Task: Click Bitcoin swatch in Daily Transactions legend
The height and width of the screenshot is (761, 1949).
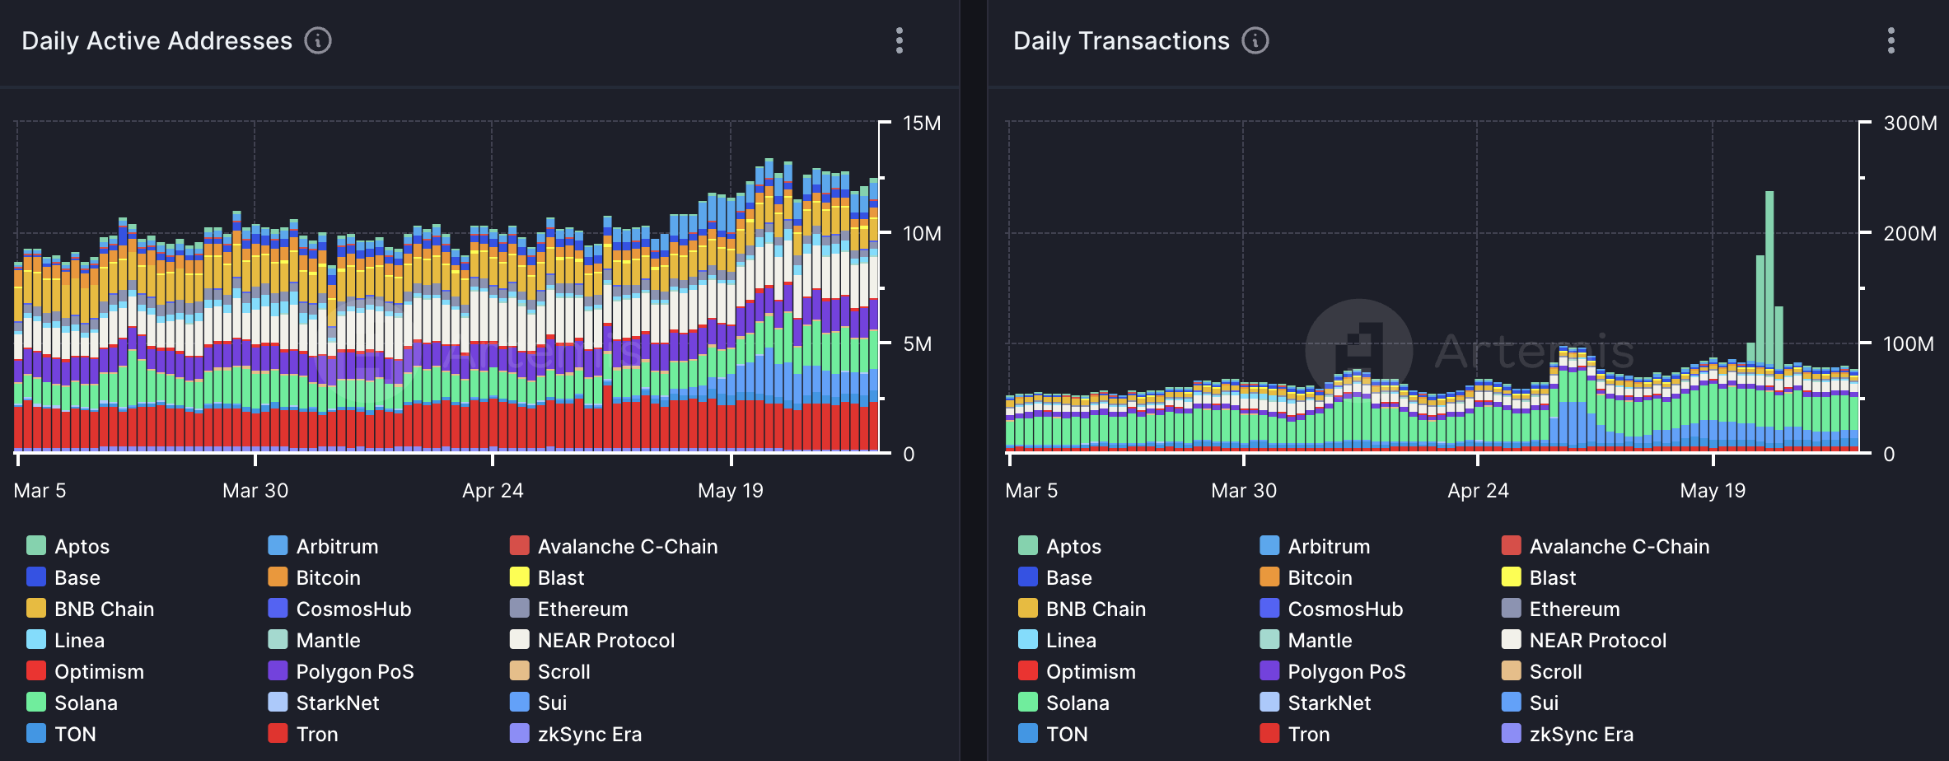Action: click(x=1269, y=577)
